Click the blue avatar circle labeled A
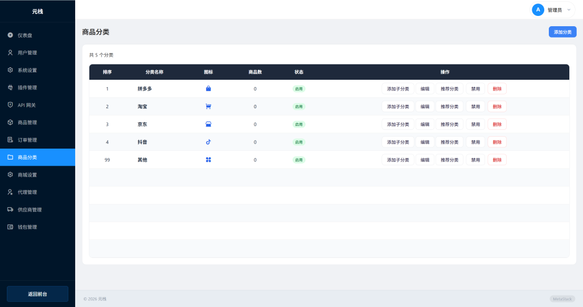The width and height of the screenshot is (583, 307). 538,10
